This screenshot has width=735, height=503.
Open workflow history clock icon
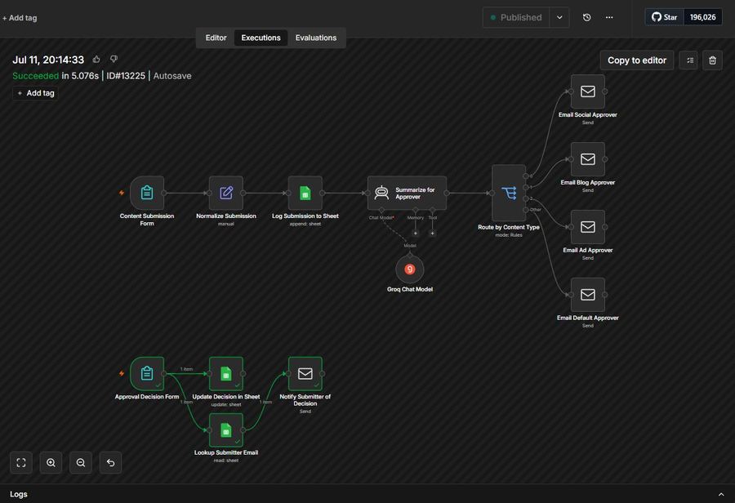point(587,17)
